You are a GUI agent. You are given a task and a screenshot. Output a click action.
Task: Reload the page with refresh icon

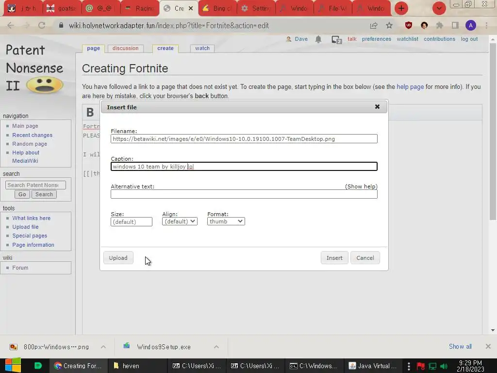(x=42, y=25)
